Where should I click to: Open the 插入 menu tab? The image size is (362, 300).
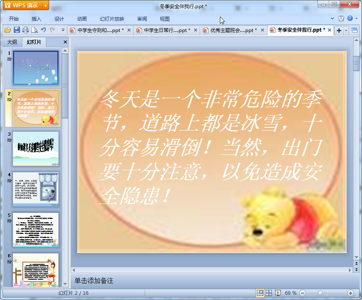36,19
